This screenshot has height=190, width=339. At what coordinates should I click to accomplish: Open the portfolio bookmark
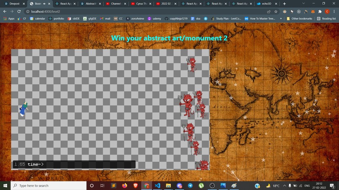coord(56,18)
